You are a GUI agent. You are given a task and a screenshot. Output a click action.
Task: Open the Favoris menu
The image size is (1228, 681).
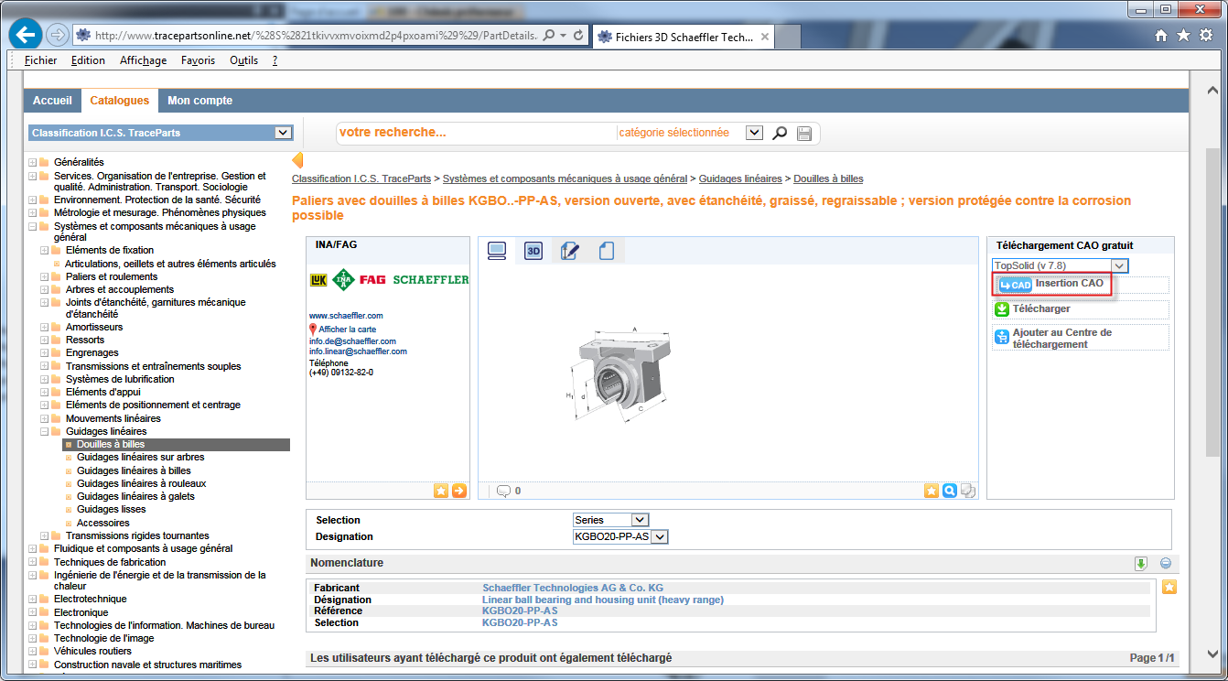(198, 60)
